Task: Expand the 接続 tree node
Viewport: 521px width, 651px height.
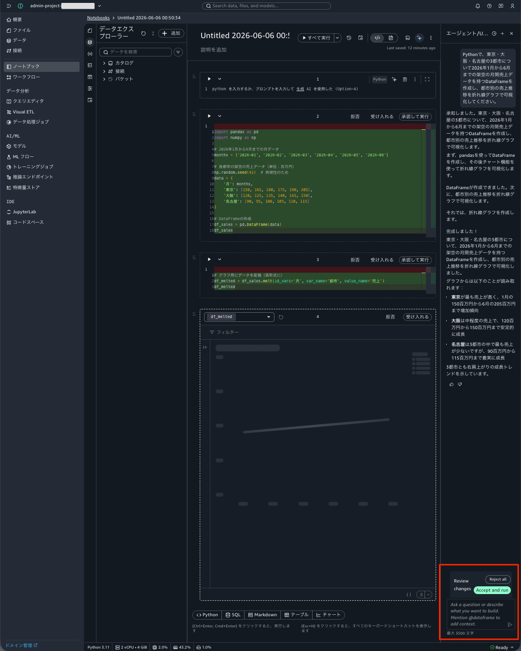Action: 104,71
